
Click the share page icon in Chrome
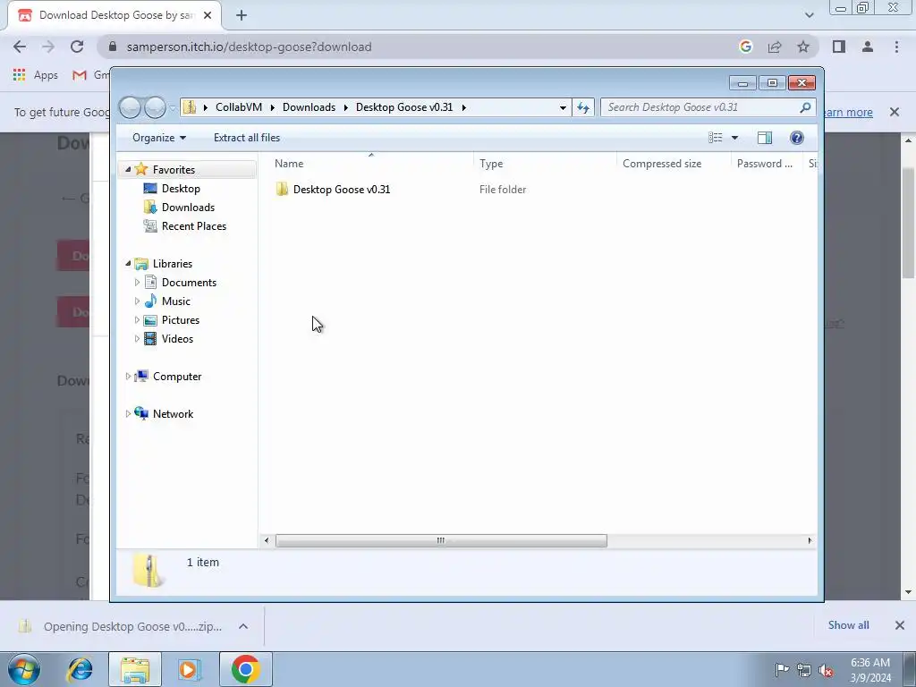click(775, 47)
